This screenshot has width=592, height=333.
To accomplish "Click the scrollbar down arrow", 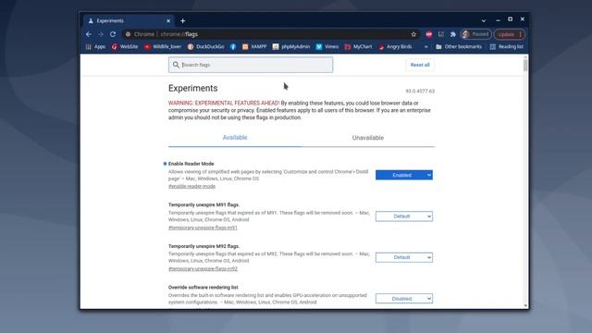I will pos(525,306).
